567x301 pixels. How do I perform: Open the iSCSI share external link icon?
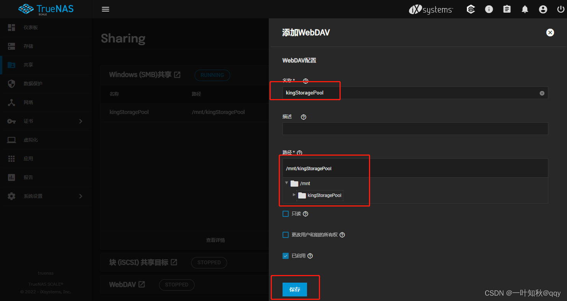point(174,262)
